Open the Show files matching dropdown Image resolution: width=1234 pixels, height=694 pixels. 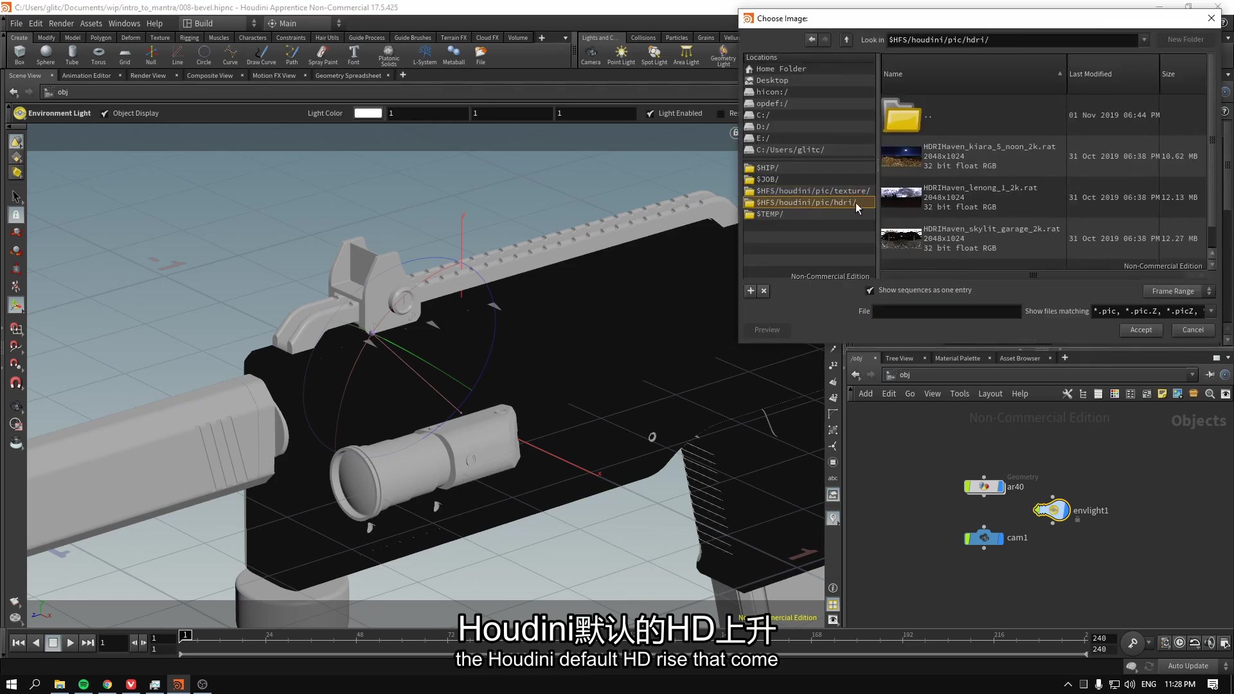point(1212,311)
